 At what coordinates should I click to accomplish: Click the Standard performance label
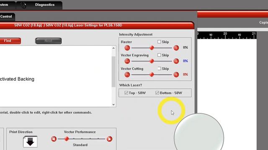[80, 145]
